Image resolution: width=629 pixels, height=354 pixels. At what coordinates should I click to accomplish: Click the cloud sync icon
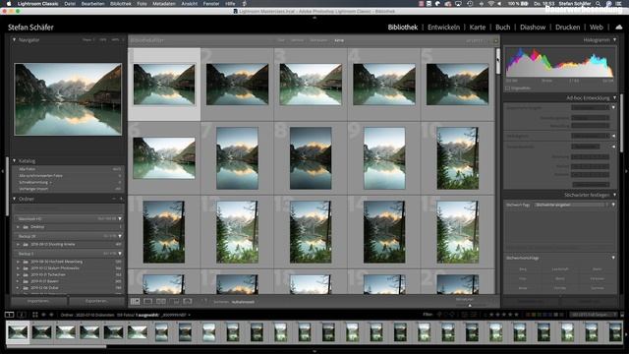[619, 28]
